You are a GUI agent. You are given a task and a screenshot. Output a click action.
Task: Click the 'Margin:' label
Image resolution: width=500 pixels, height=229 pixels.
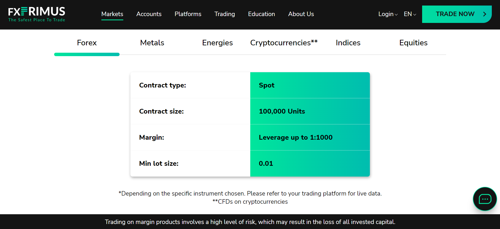coord(152,137)
